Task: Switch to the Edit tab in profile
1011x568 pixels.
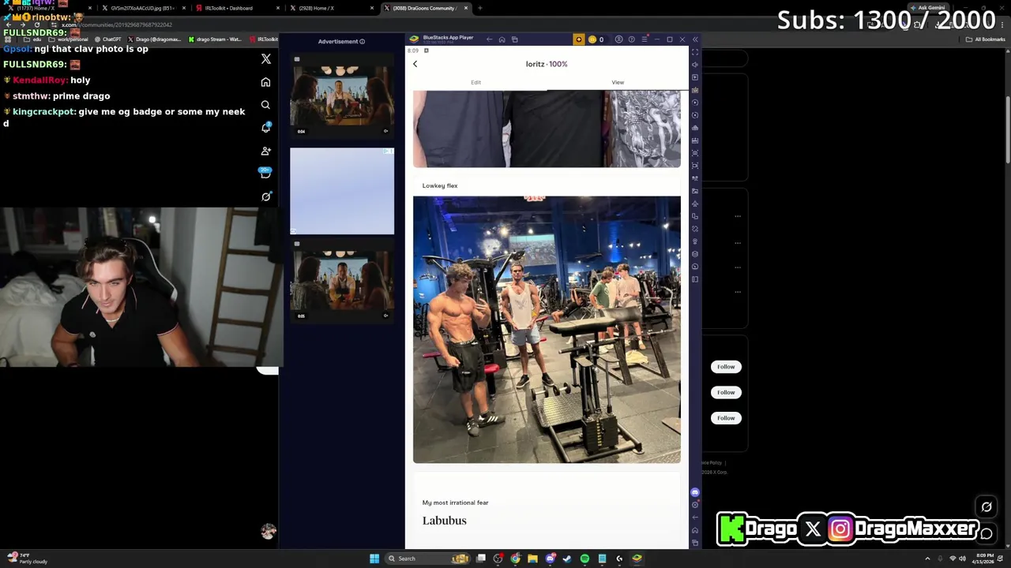Action: (475, 82)
